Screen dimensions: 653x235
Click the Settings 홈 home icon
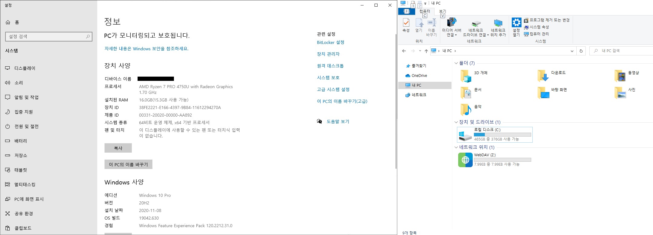pos(8,22)
